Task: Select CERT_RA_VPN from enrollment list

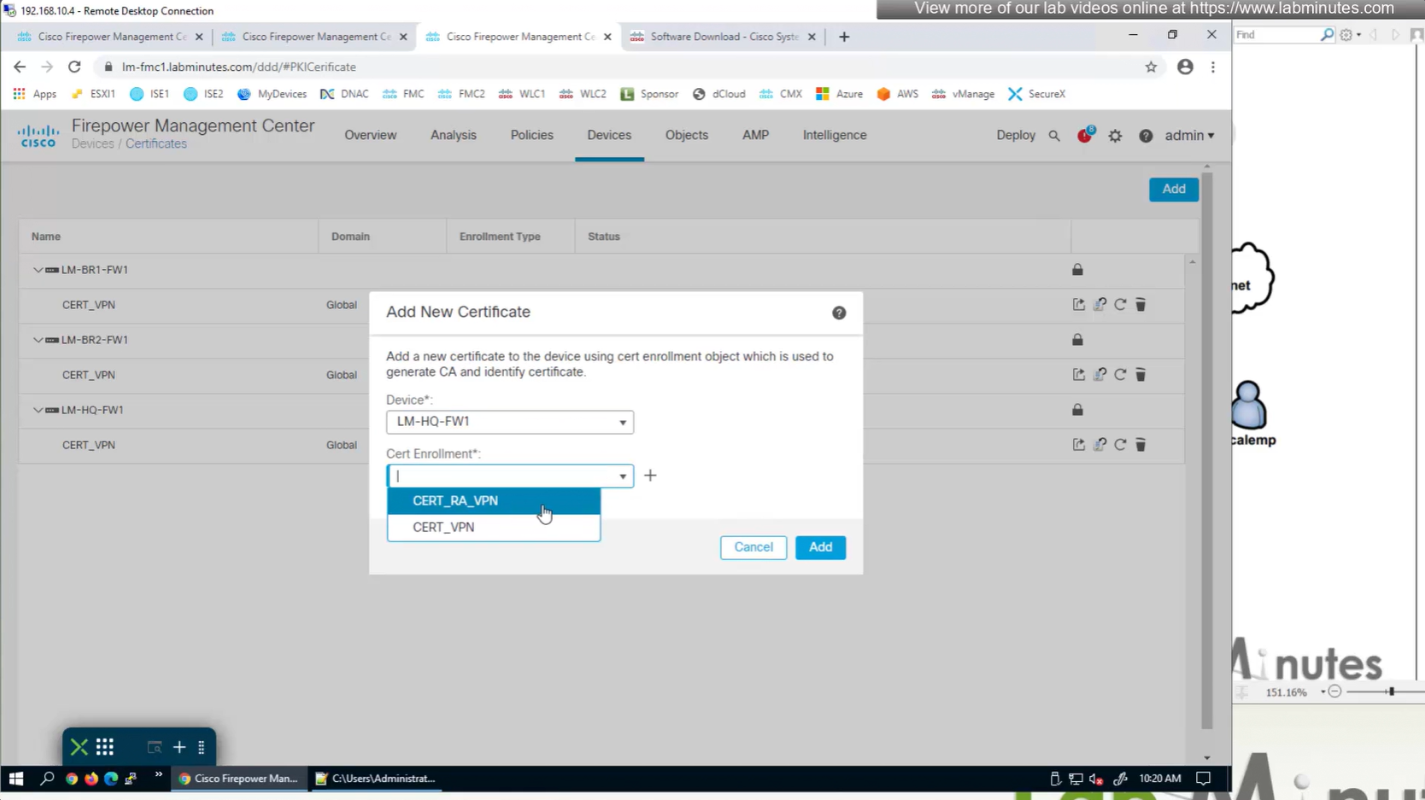Action: tap(455, 501)
